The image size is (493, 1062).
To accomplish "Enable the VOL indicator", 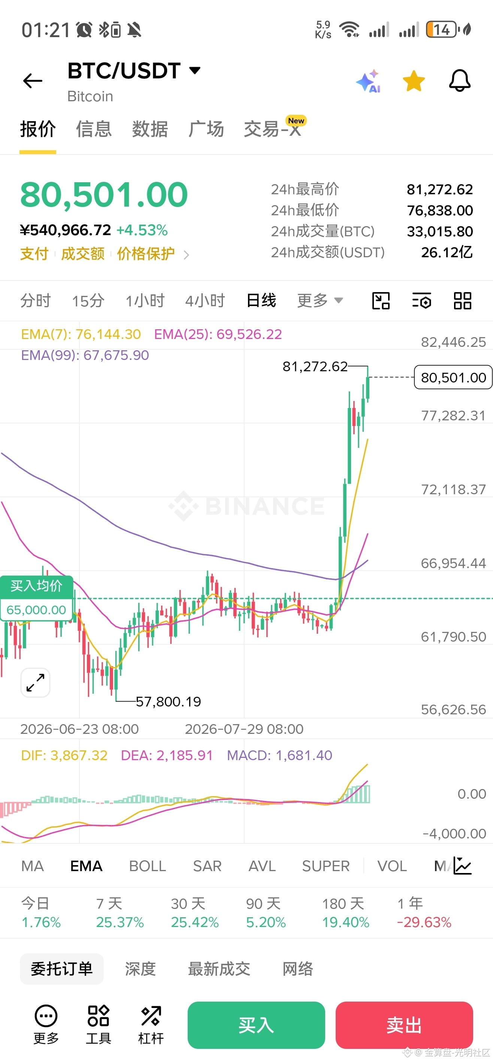I will (392, 866).
